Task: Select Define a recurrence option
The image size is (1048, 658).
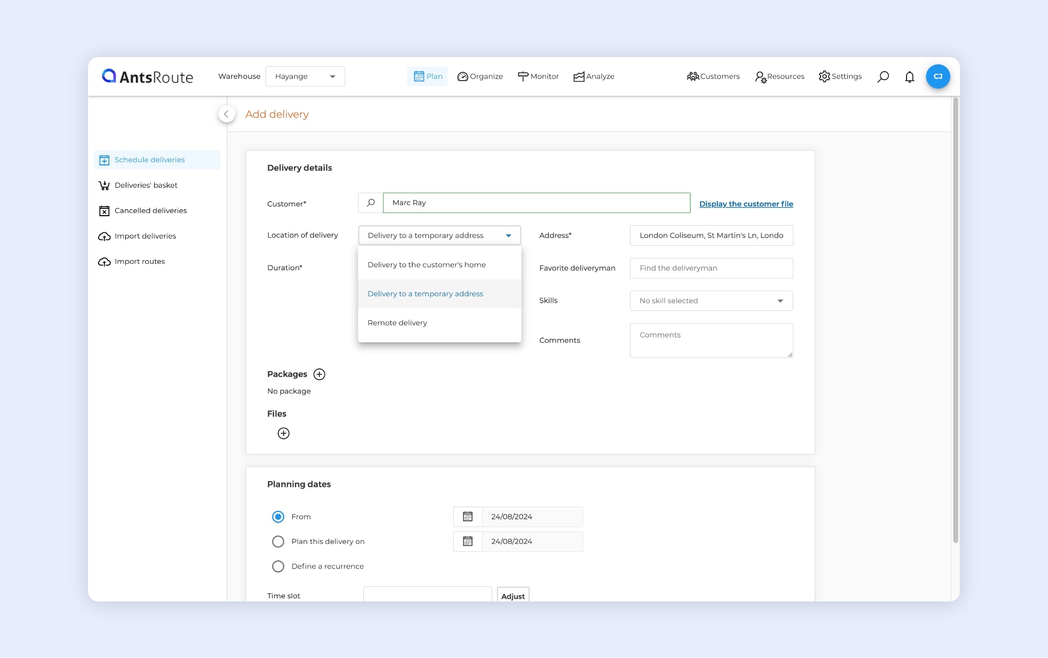Action: (x=278, y=566)
